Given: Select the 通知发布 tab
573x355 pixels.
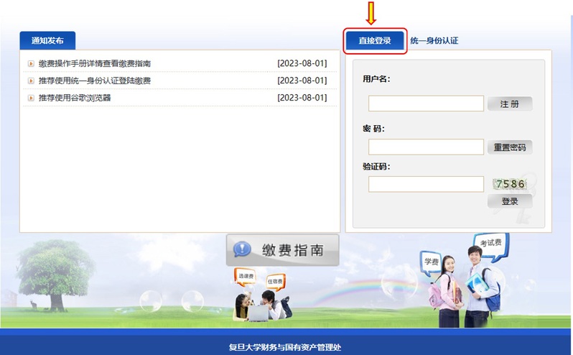Looking at the screenshot, I should click(47, 41).
